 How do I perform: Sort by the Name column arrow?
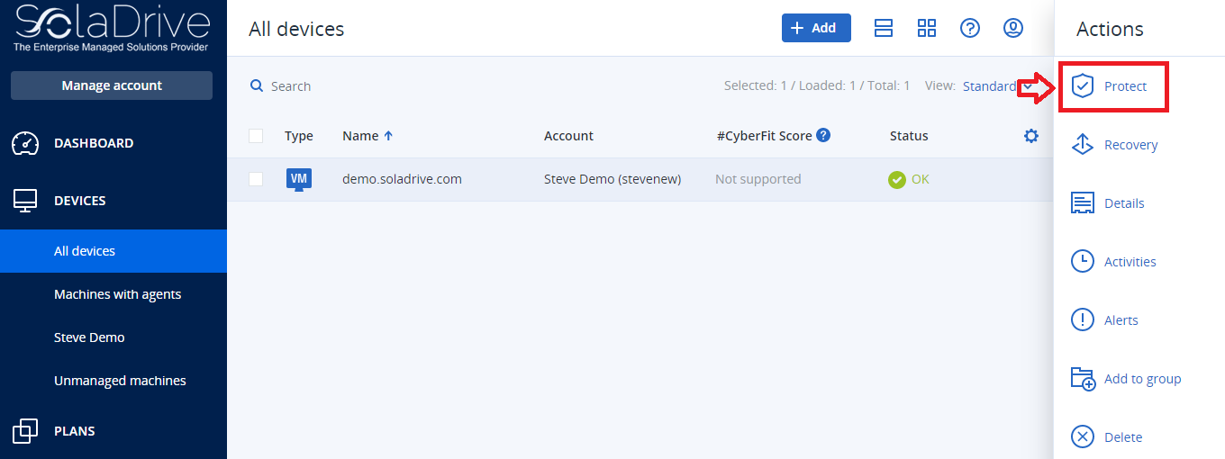pyautogui.click(x=388, y=136)
